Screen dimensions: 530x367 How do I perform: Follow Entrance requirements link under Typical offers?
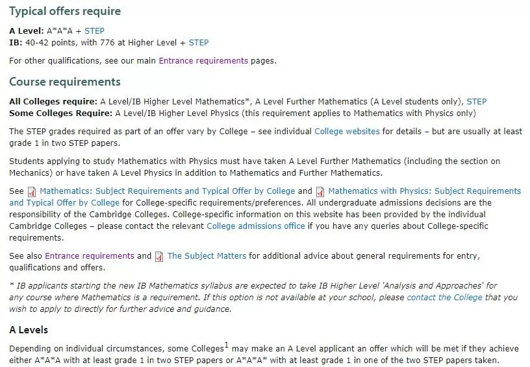point(203,61)
